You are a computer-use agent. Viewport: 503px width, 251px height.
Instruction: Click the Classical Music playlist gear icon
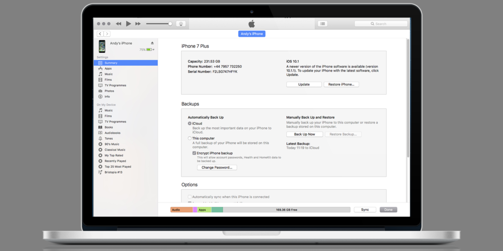point(100,150)
